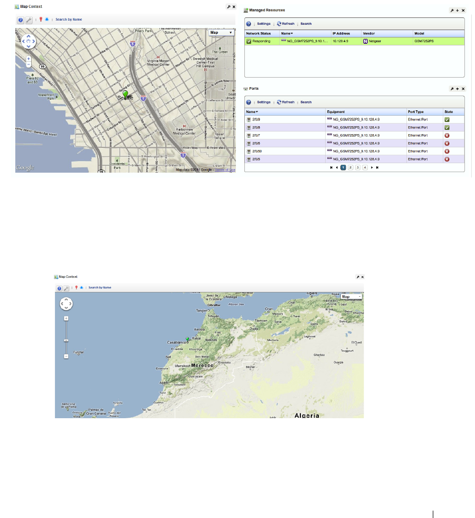
Task: Go to Ports page 3
Action: [x=358, y=167]
